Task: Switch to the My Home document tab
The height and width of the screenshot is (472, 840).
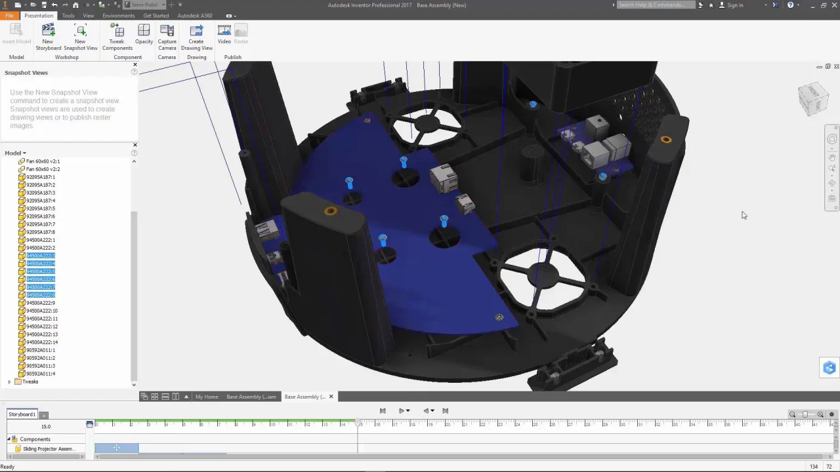Action: pos(207,397)
